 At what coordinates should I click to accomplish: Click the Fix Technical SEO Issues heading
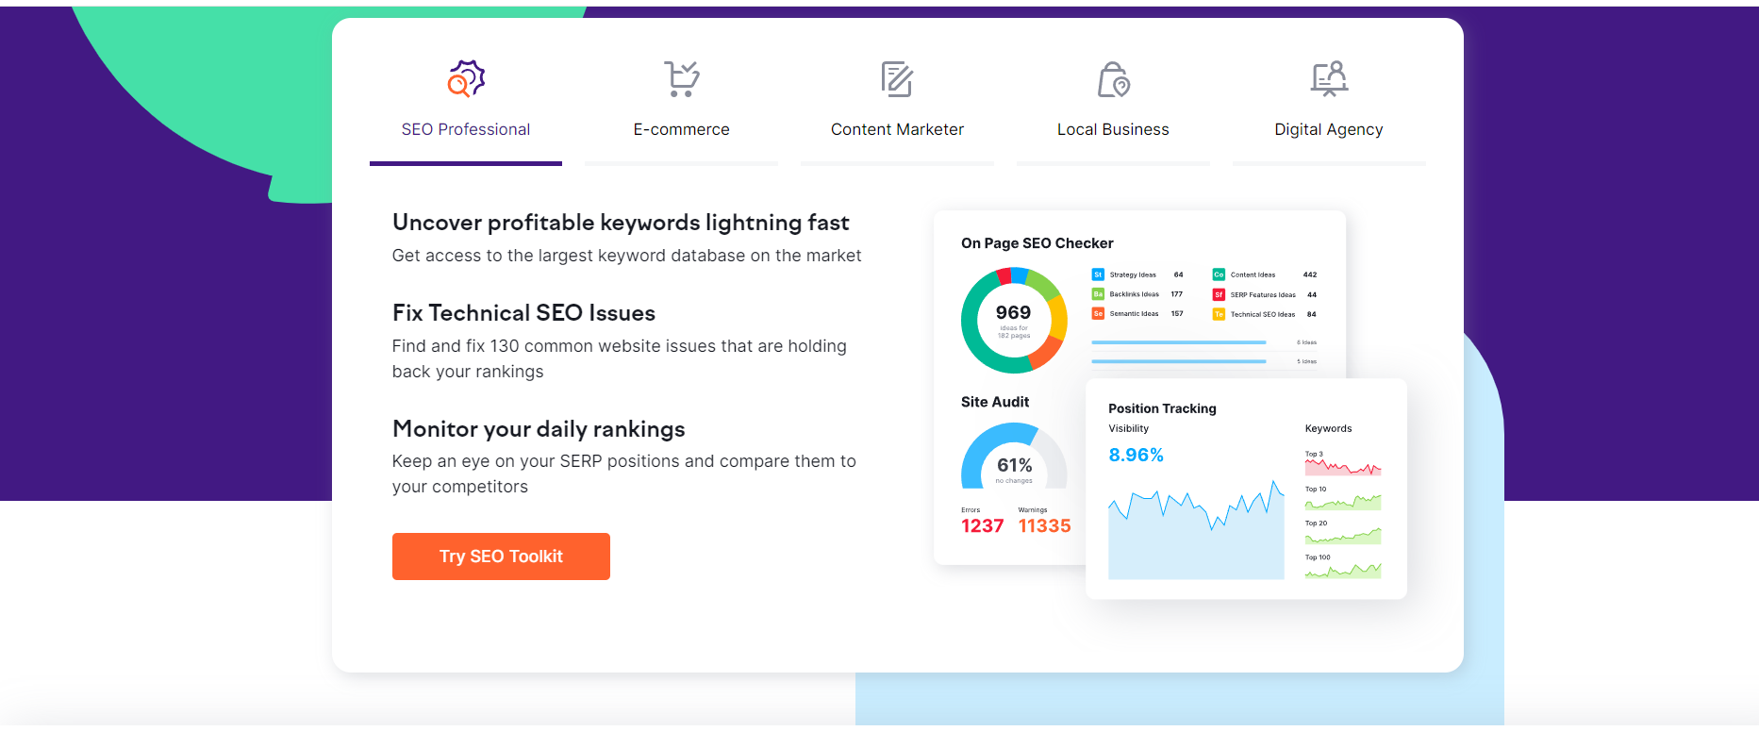coord(523,313)
